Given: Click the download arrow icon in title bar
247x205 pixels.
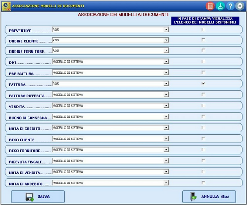Looking at the screenshot, I should click(220, 6).
